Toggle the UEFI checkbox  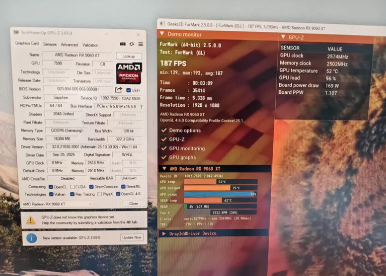tap(129, 90)
